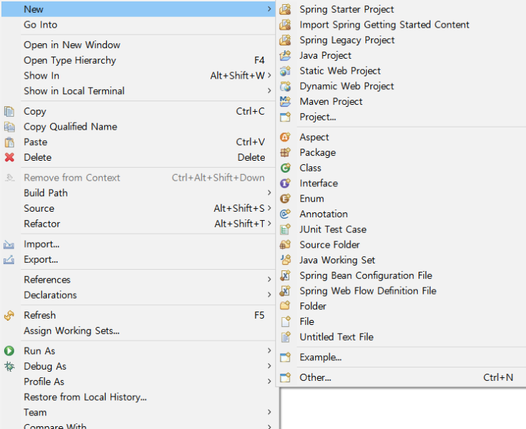This screenshot has height=429, width=526.
Task: Expand the Refactor submenu arrow
Action: (x=269, y=224)
